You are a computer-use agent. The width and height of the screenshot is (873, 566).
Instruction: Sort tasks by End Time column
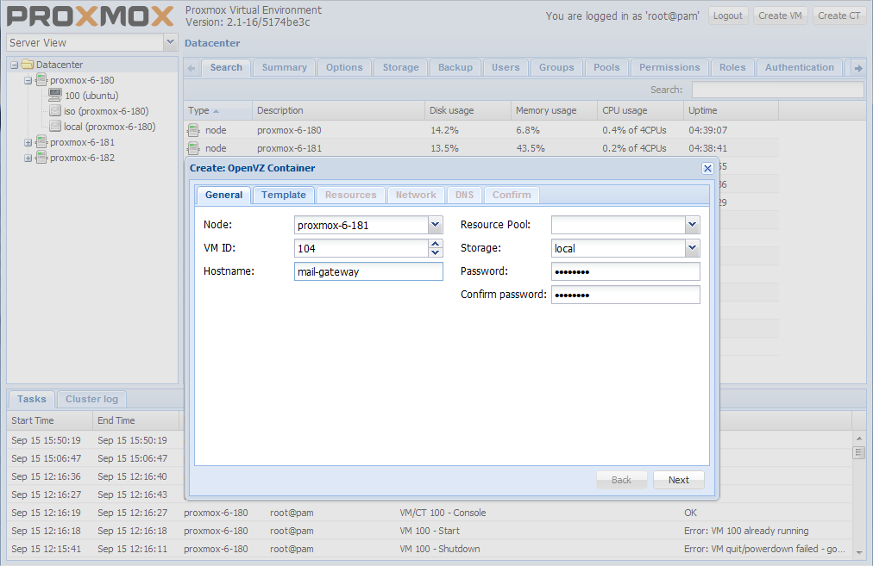[135, 421]
